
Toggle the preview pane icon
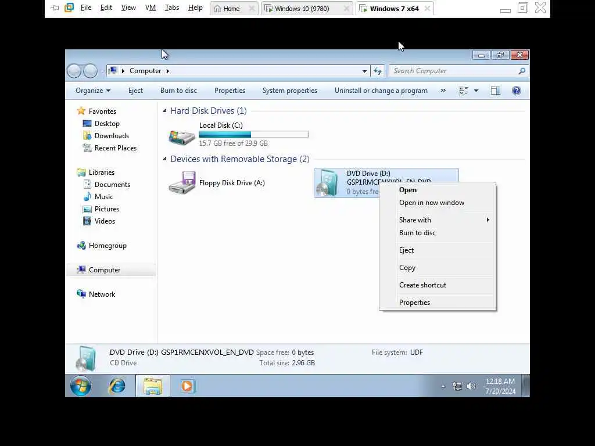coord(496,91)
